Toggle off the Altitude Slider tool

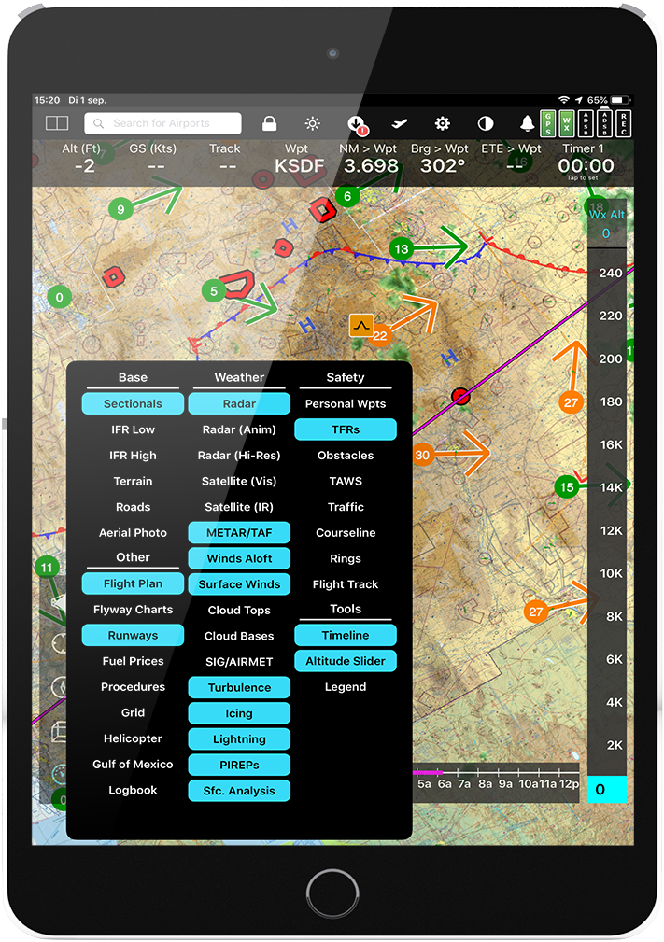click(x=346, y=661)
